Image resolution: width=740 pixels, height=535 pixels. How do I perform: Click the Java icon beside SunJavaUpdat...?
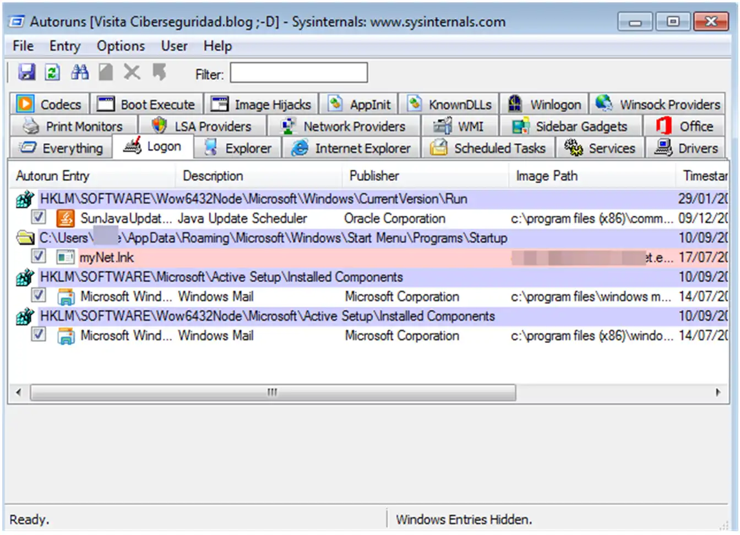pos(66,219)
